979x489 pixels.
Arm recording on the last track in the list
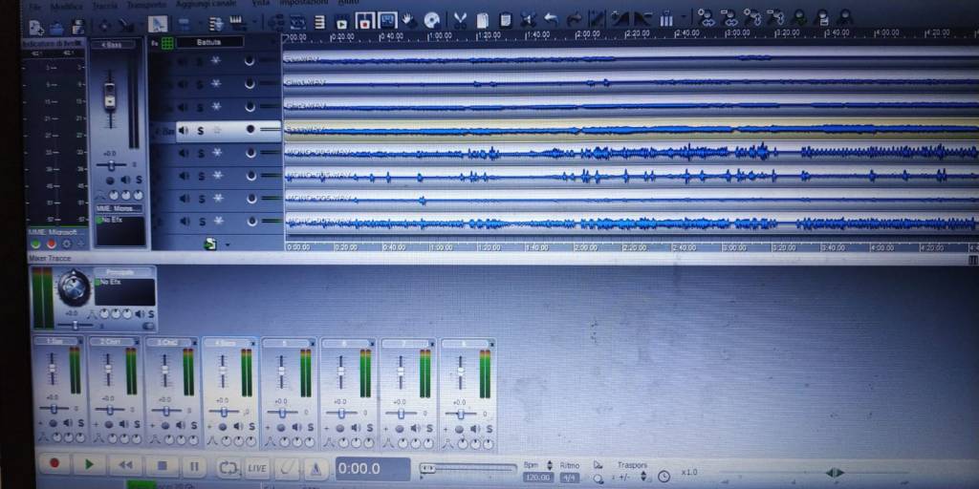[250, 221]
